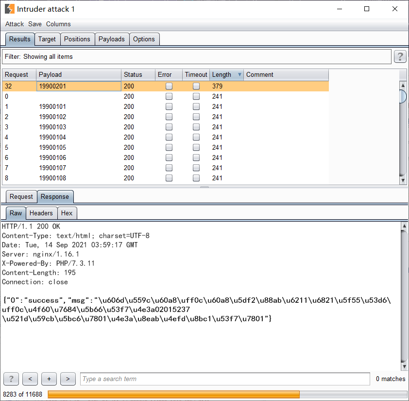Select the Headers view tab
This screenshot has width=409, height=401.
click(x=41, y=213)
